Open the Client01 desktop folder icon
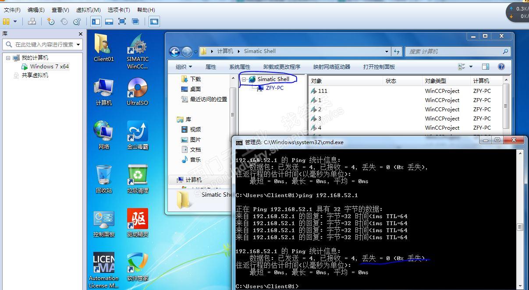Image resolution: width=529 pixels, height=290 pixels. [x=104, y=48]
